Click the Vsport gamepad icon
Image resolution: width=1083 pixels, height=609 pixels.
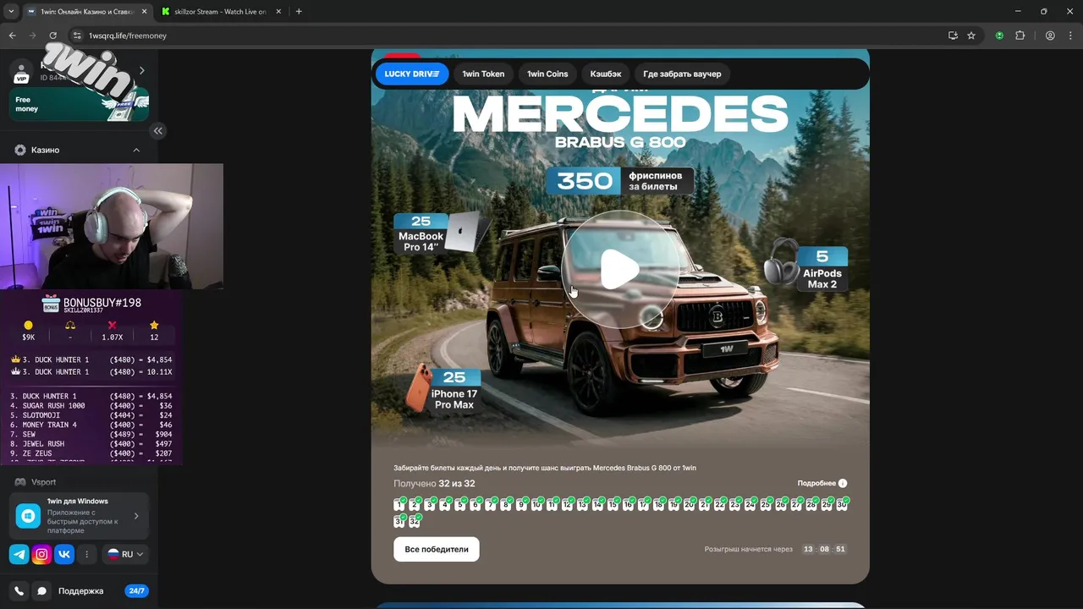coord(20,482)
